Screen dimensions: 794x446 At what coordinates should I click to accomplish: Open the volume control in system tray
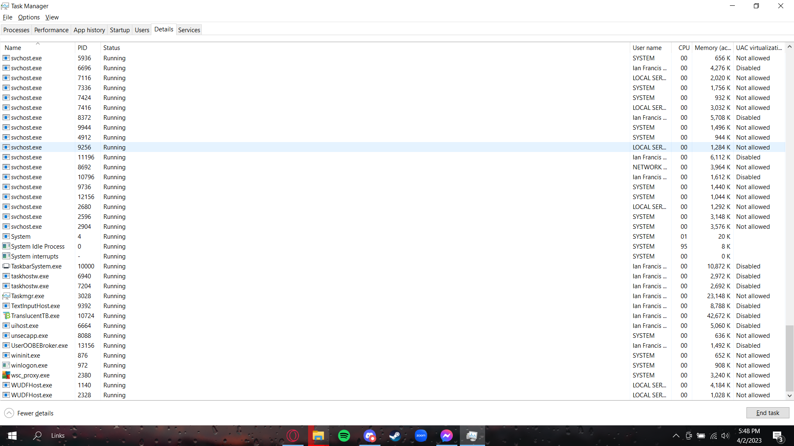coord(726,435)
